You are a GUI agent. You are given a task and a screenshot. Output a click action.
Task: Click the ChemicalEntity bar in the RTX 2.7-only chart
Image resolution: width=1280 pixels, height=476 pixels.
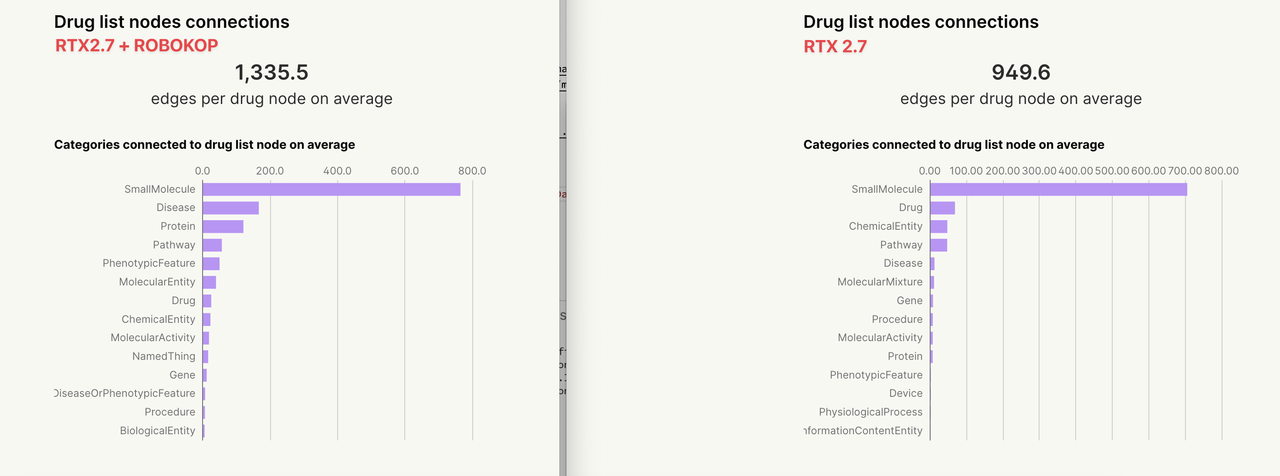(x=938, y=226)
